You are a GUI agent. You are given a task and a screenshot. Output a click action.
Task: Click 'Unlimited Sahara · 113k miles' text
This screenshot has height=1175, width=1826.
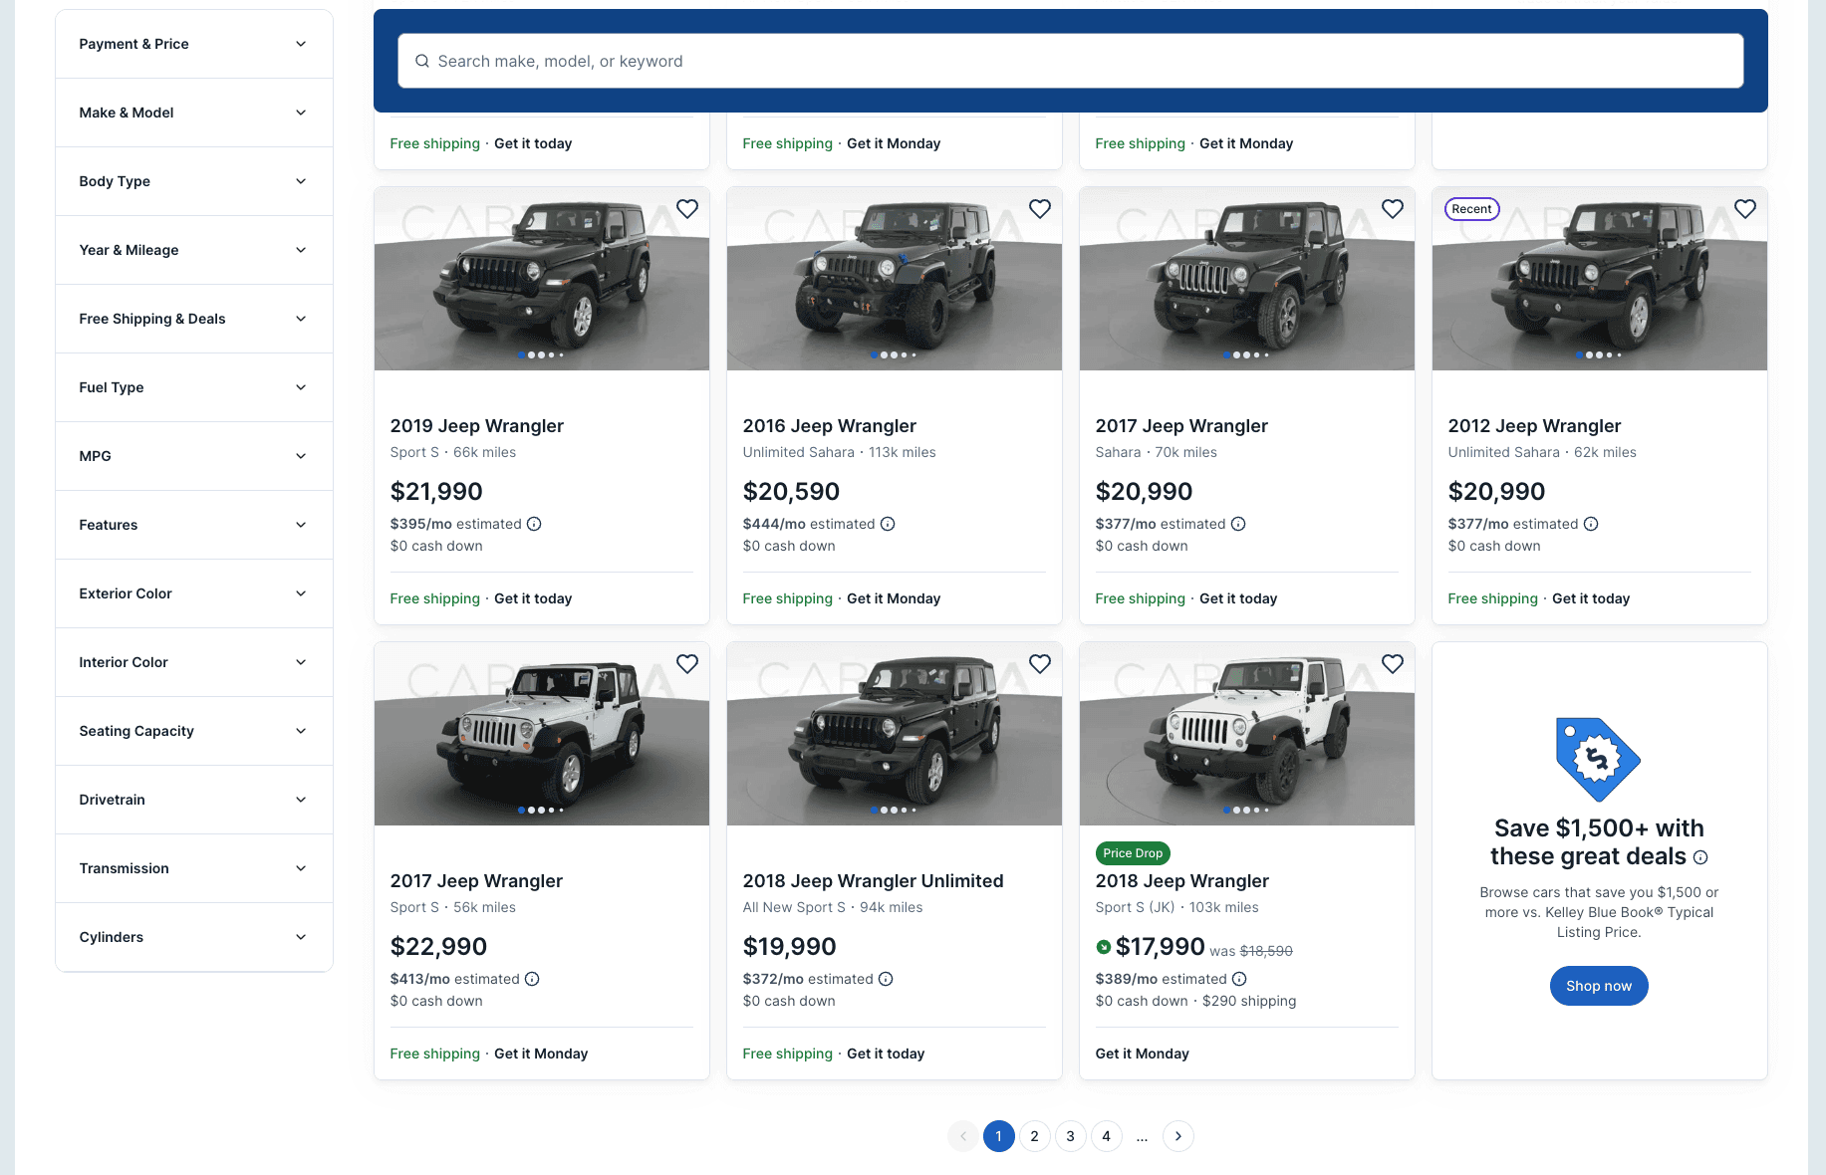pyautogui.click(x=840, y=452)
